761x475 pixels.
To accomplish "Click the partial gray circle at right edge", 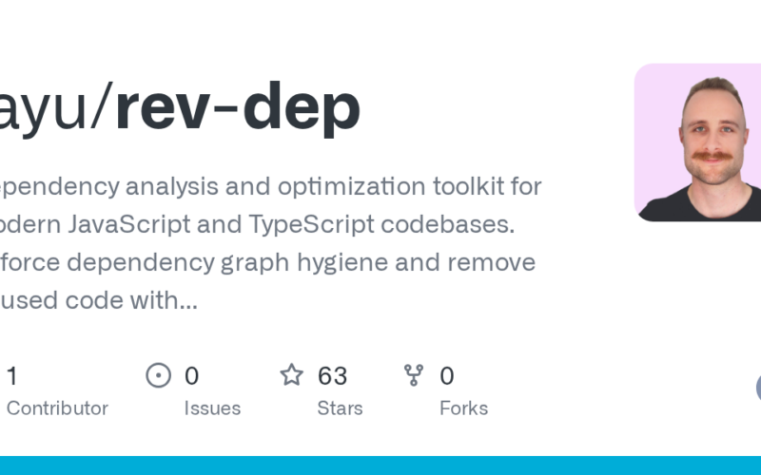I will pos(757,388).
